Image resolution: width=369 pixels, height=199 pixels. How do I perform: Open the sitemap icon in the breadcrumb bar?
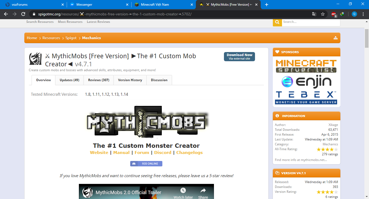pyautogui.click(x=336, y=38)
